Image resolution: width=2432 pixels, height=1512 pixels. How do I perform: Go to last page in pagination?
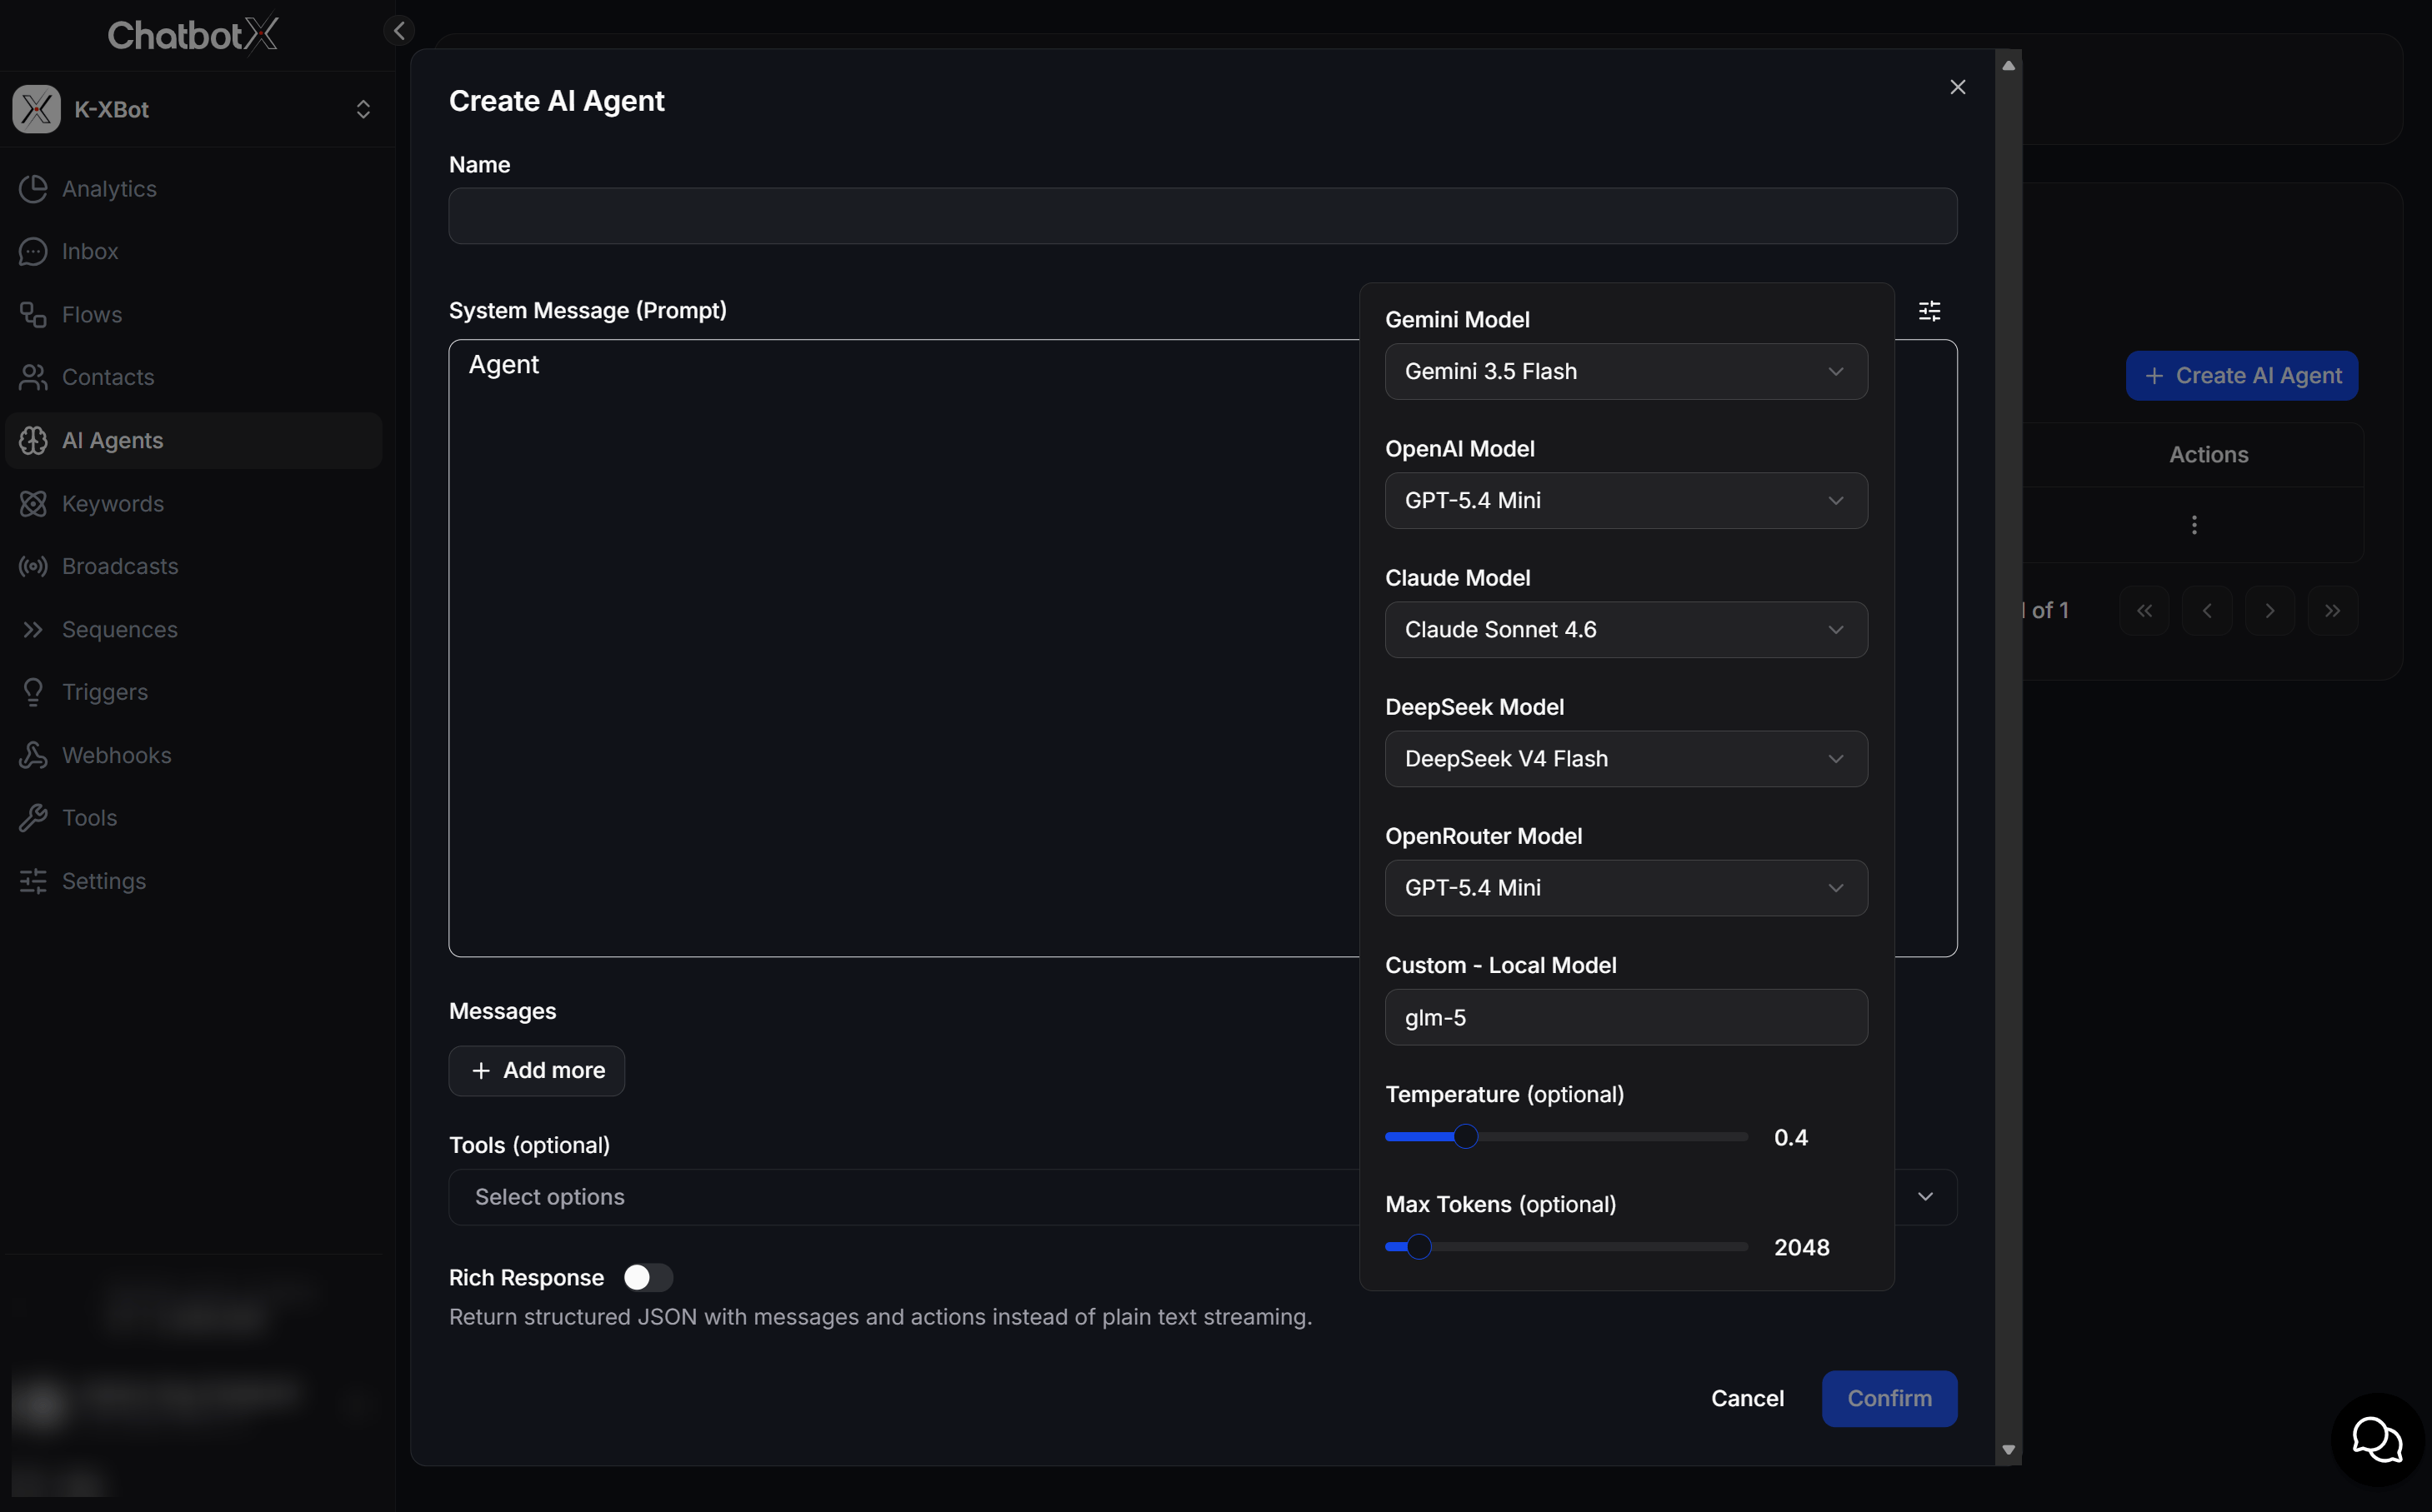click(2333, 611)
